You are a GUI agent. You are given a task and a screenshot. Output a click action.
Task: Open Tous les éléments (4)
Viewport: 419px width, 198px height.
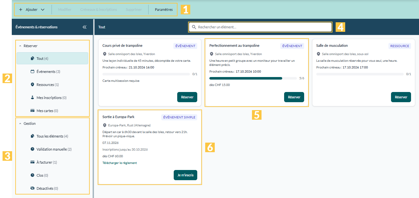pyautogui.click(x=52, y=136)
